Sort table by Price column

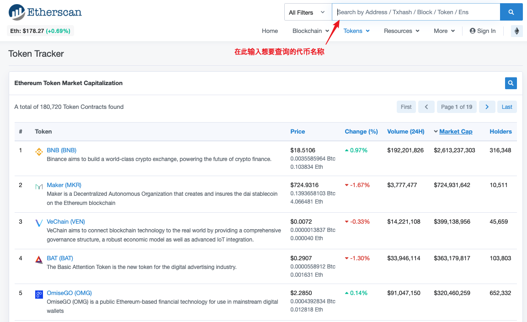[x=298, y=132]
